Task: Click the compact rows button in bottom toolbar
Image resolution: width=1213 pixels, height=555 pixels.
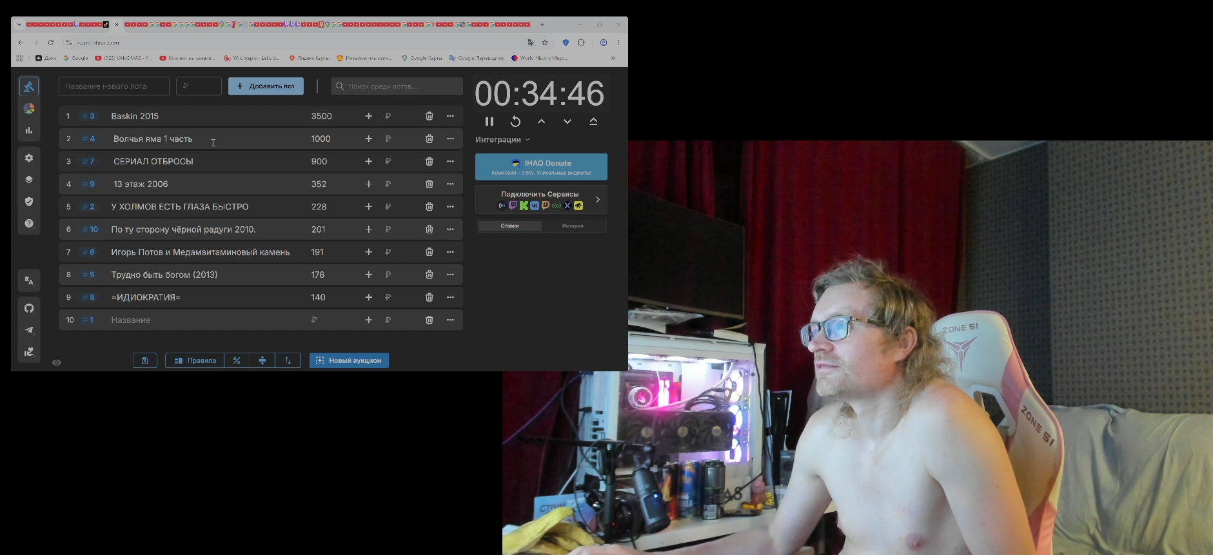Action: (262, 360)
